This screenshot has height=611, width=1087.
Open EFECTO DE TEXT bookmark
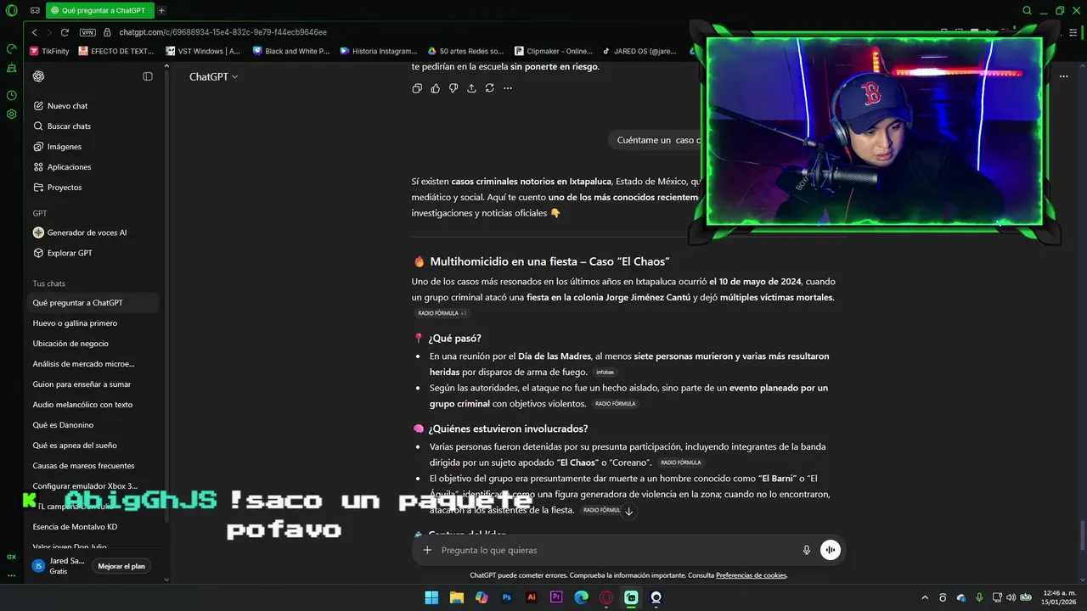[116, 51]
